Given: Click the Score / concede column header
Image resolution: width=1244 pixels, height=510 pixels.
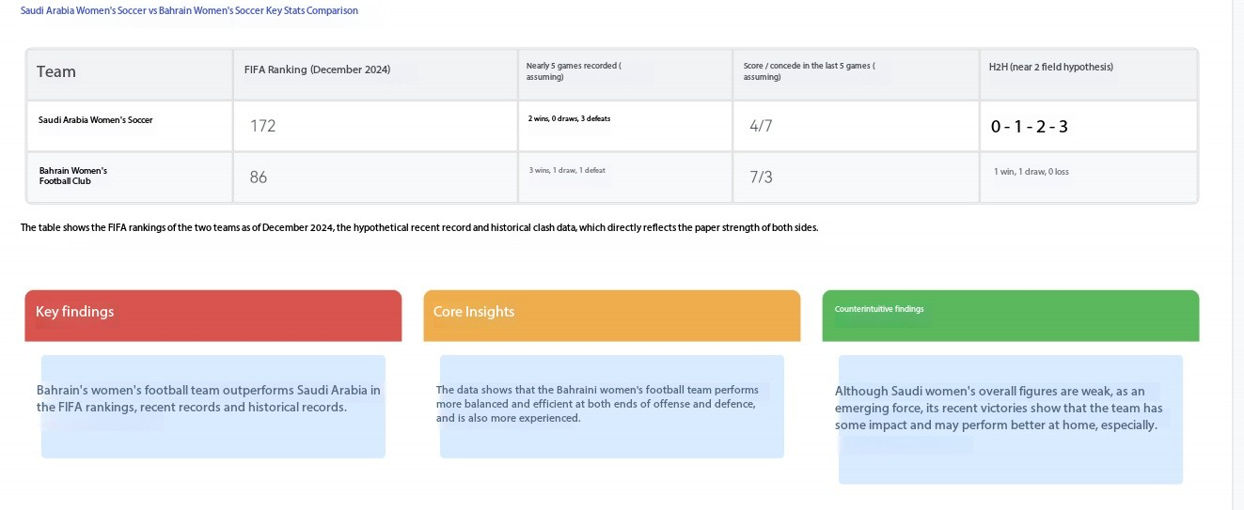Looking at the screenshot, I should coord(809,71).
